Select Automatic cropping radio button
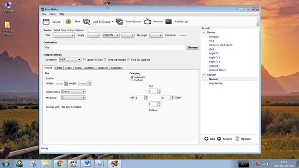Viewport: 299px width, 168px height. pyautogui.click(x=132, y=77)
